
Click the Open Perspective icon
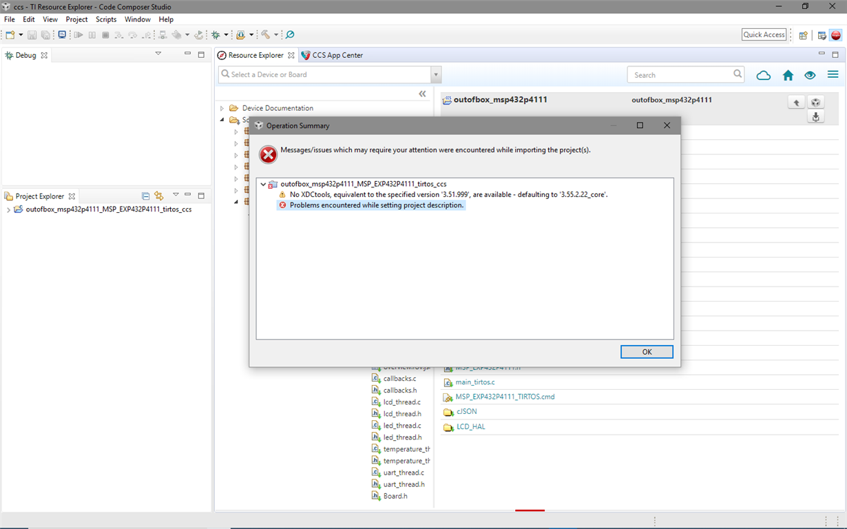(803, 35)
